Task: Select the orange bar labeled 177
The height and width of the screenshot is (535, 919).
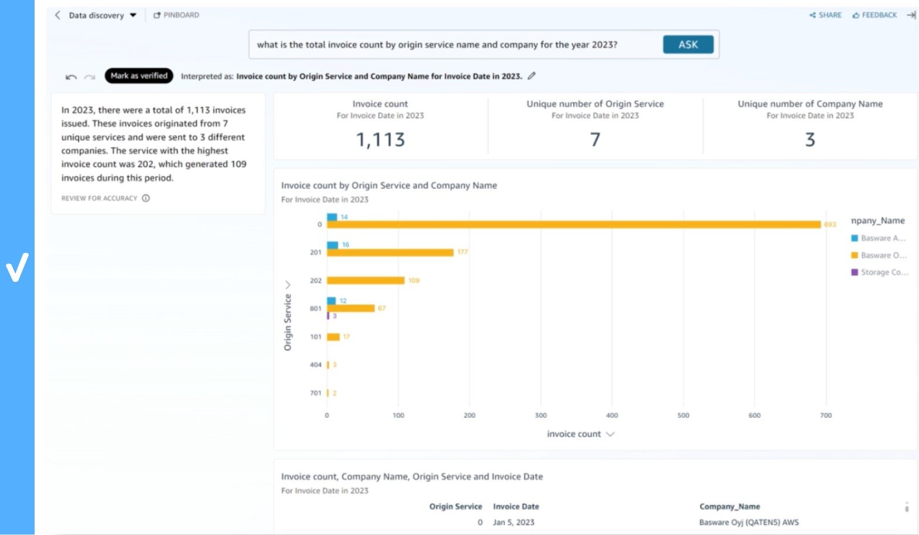Action: click(x=390, y=253)
